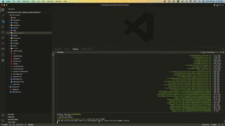Expand the OUTLINE section

pos(11,114)
